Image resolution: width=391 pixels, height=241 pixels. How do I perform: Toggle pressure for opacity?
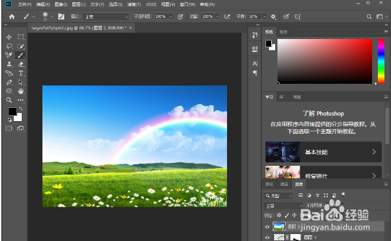point(180,17)
